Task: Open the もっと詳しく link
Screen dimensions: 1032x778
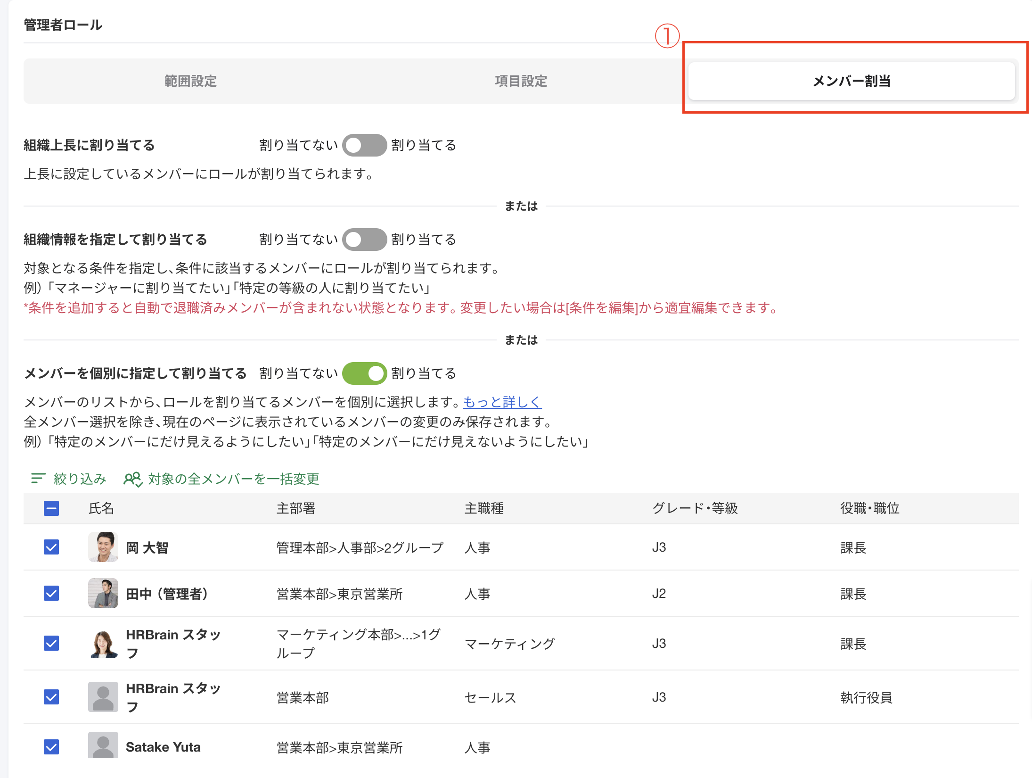Action: click(x=502, y=402)
